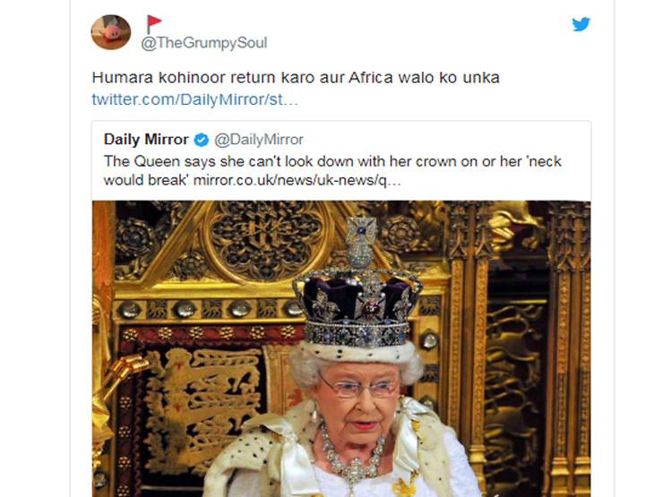Click the red flag icon above the handle
This screenshot has height=497, width=672.
click(x=153, y=23)
